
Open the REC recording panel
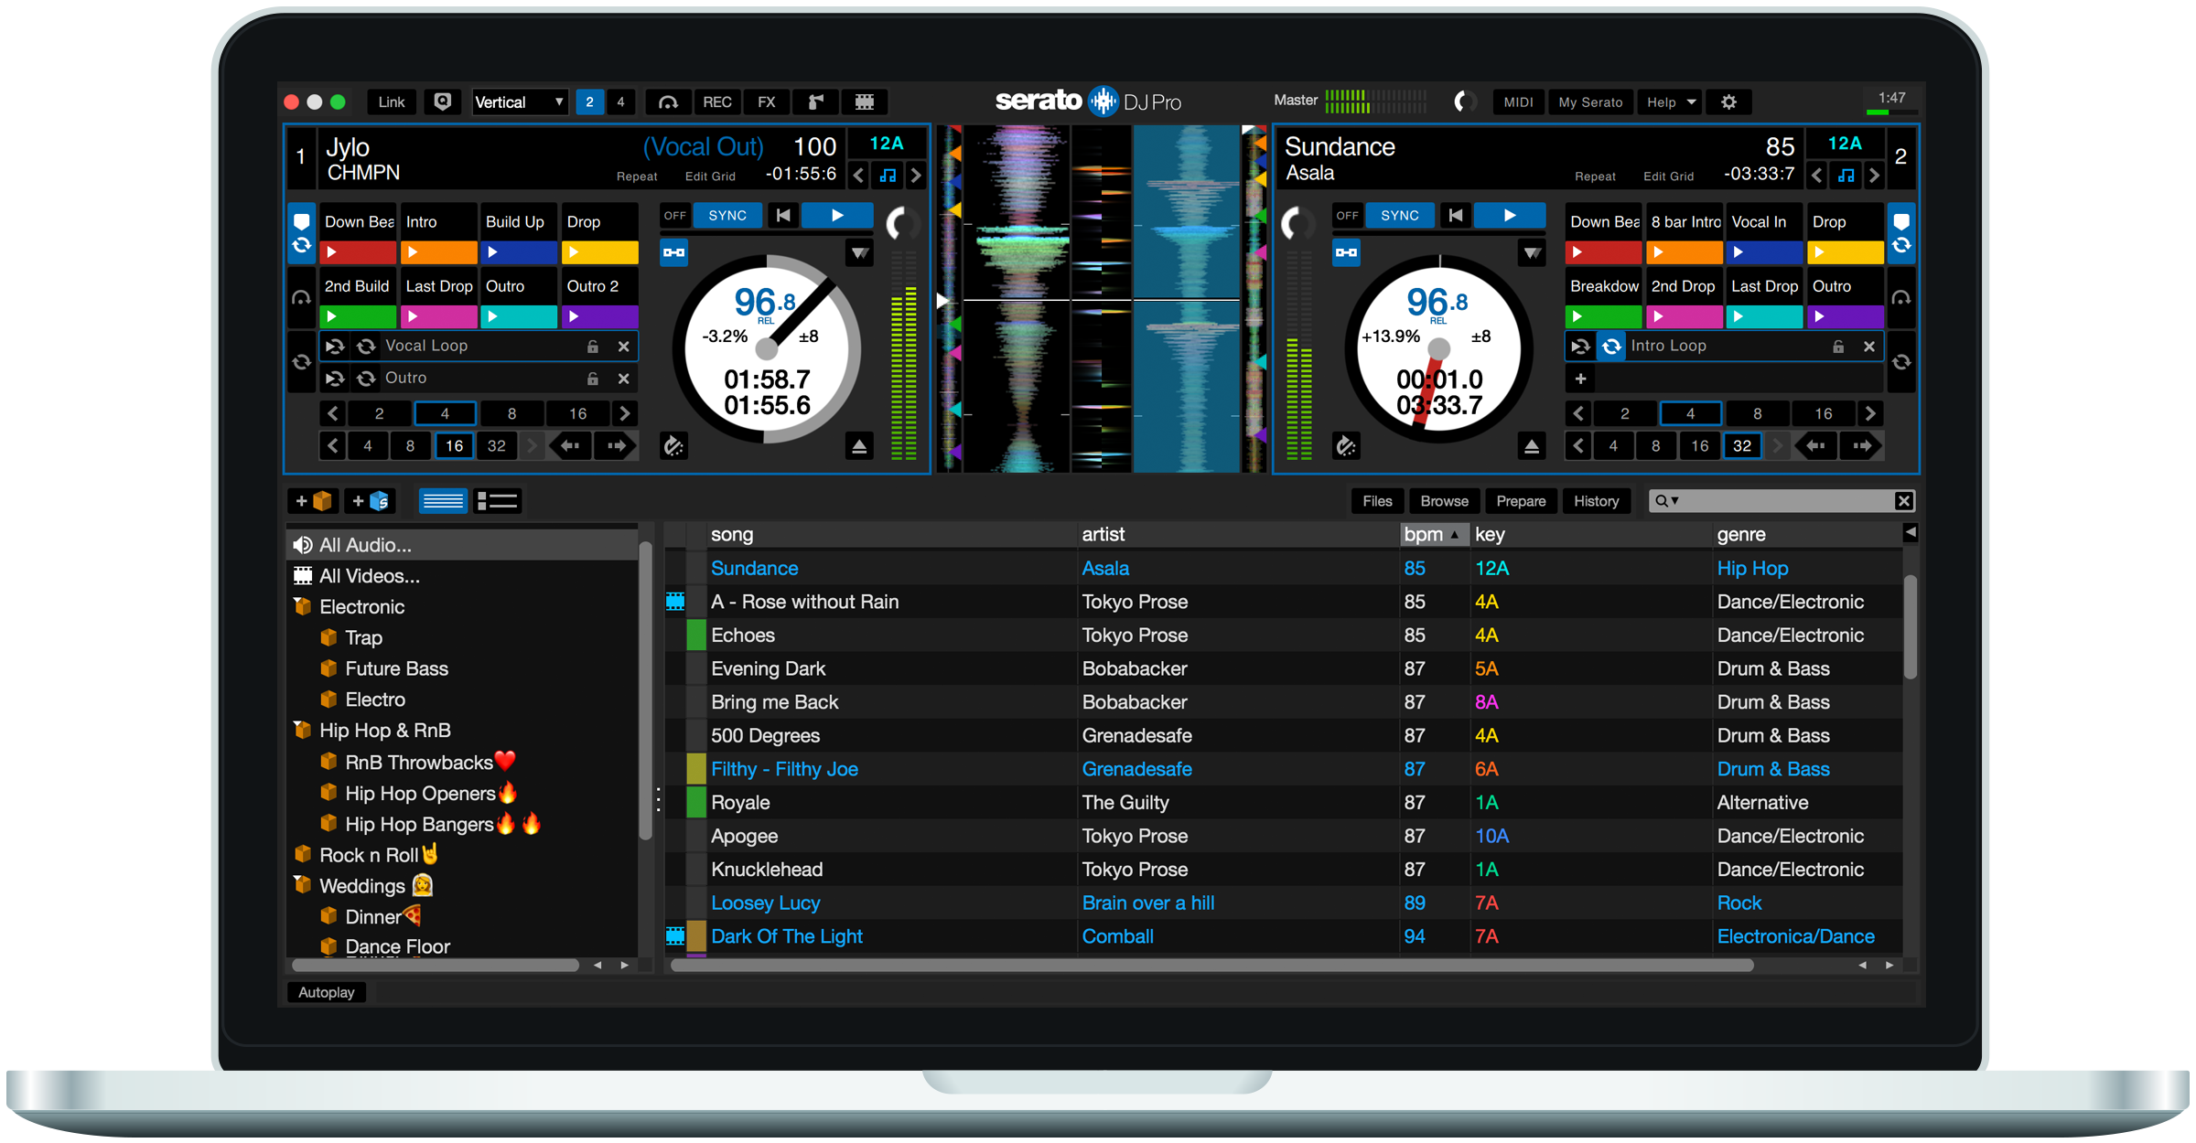(x=717, y=101)
